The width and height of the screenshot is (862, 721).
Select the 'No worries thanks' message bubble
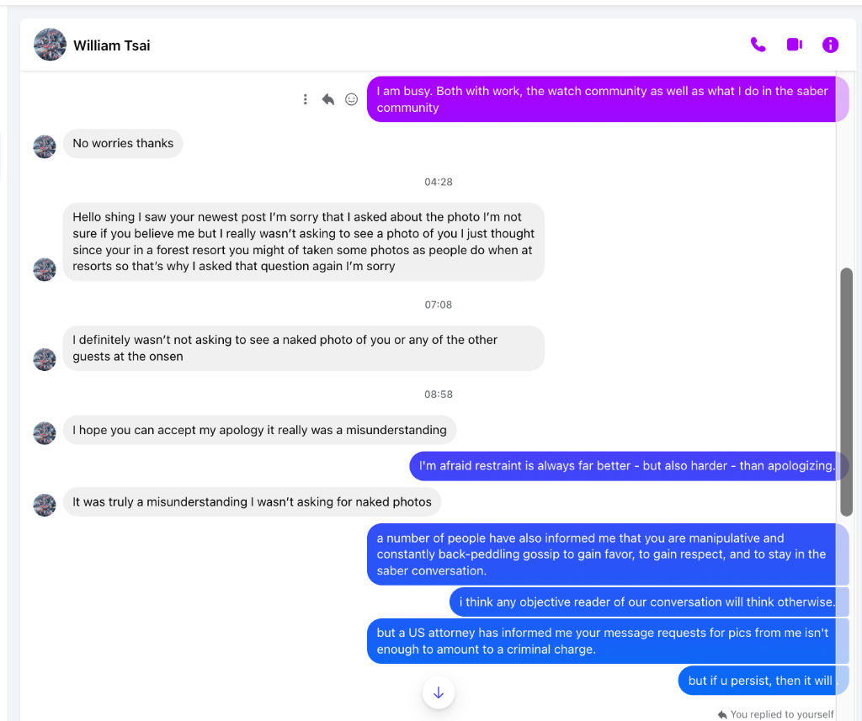pos(123,143)
